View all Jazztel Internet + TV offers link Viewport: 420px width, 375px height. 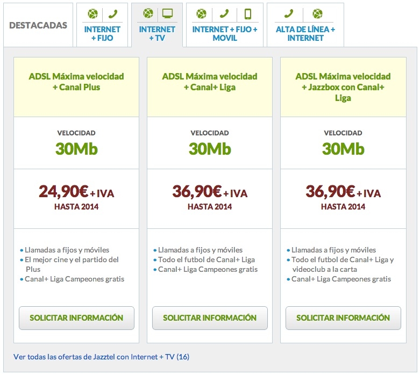(101, 357)
